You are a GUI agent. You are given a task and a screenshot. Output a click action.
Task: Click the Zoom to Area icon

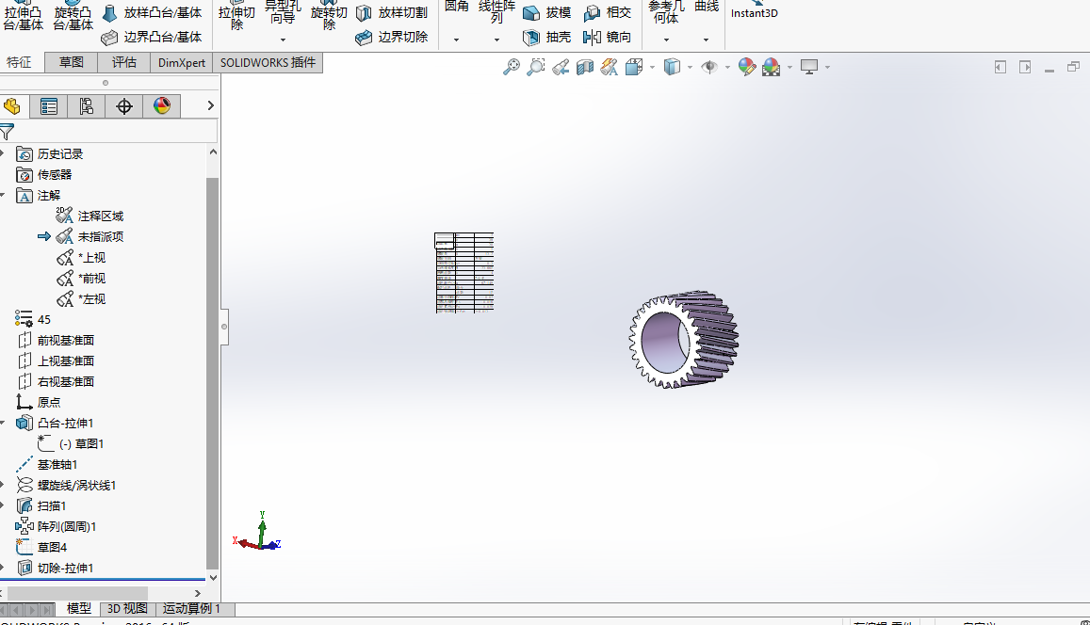536,67
